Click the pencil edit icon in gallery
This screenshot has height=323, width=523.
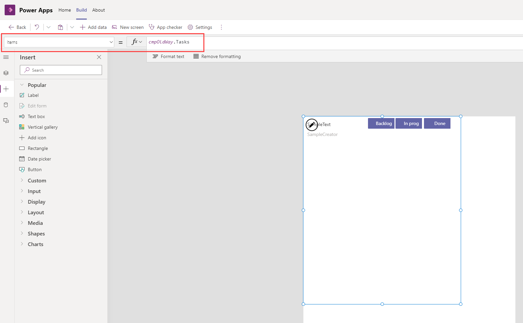pyautogui.click(x=311, y=125)
